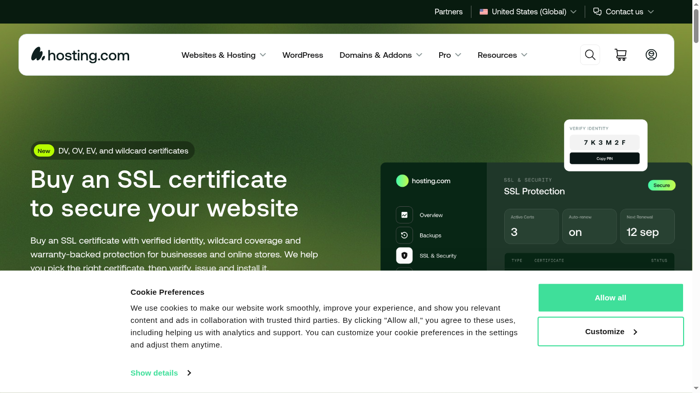
Task: Click Allow all cookies button
Action: click(x=610, y=298)
